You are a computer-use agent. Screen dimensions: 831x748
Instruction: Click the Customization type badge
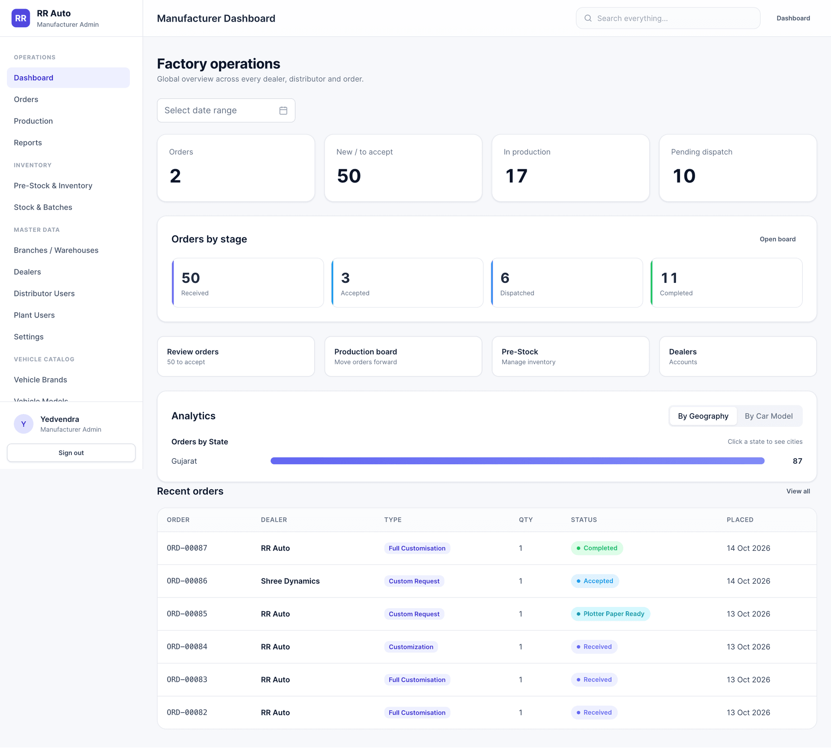pyautogui.click(x=411, y=647)
